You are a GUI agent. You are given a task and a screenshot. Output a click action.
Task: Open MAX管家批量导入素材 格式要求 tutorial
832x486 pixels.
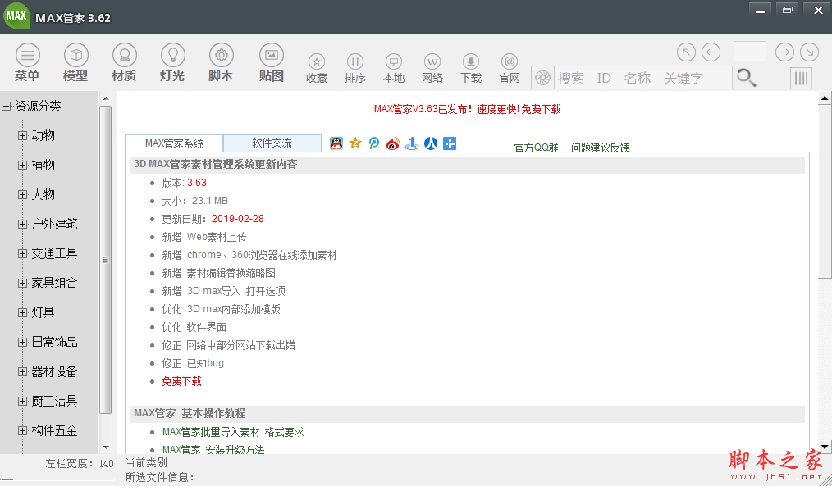(233, 432)
